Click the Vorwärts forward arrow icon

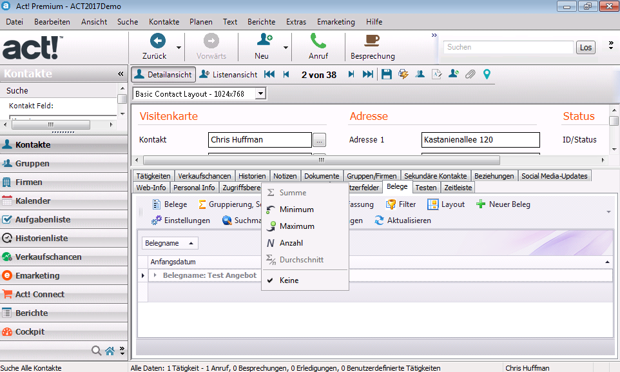(x=211, y=41)
